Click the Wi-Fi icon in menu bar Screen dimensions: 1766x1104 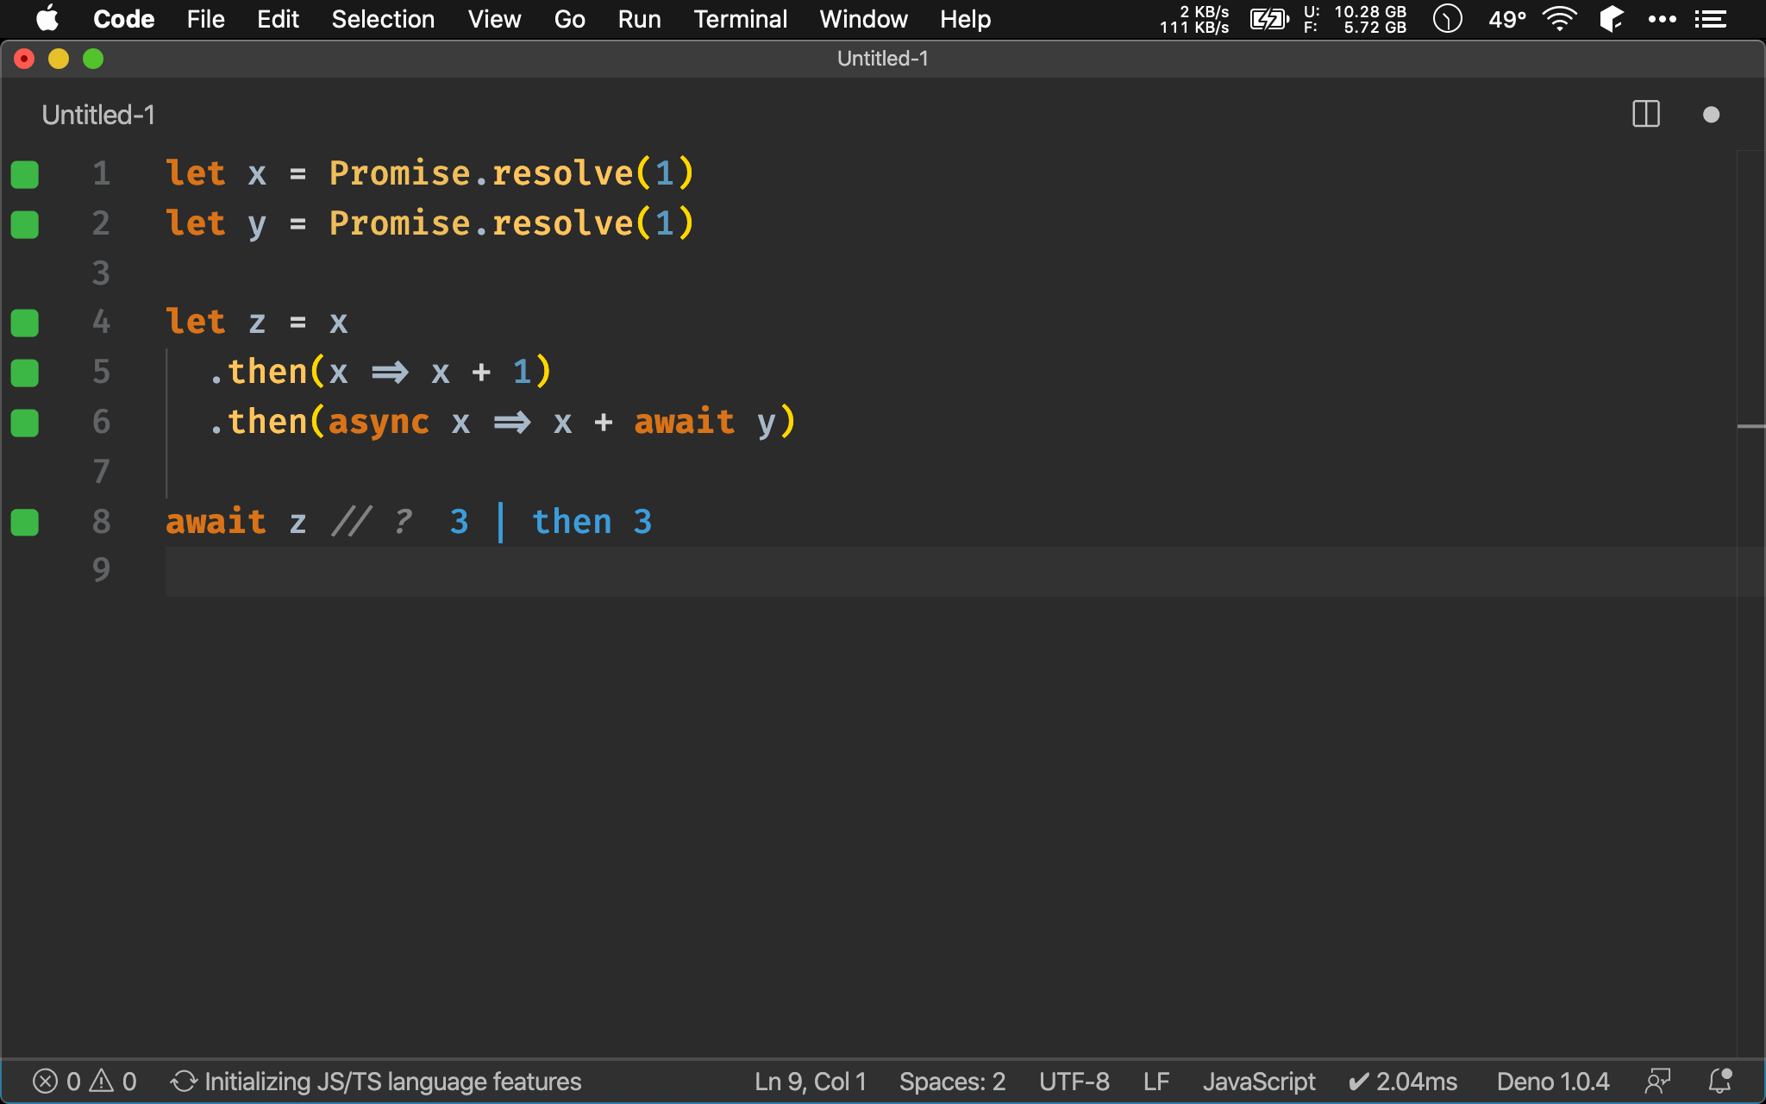1559,19
